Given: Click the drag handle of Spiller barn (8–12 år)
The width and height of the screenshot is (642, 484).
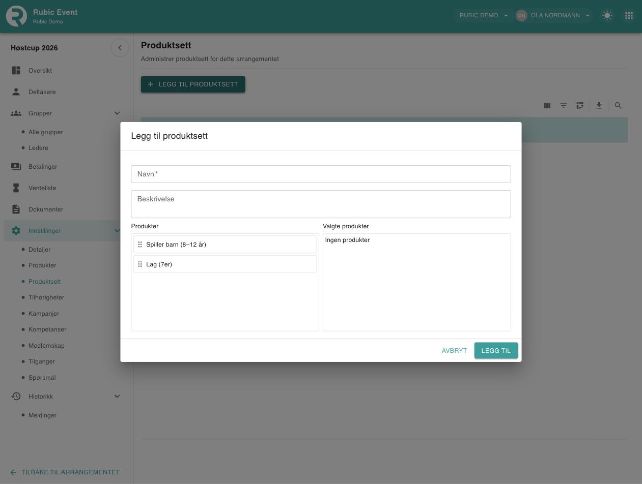Looking at the screenshot, I should (140, 245).
